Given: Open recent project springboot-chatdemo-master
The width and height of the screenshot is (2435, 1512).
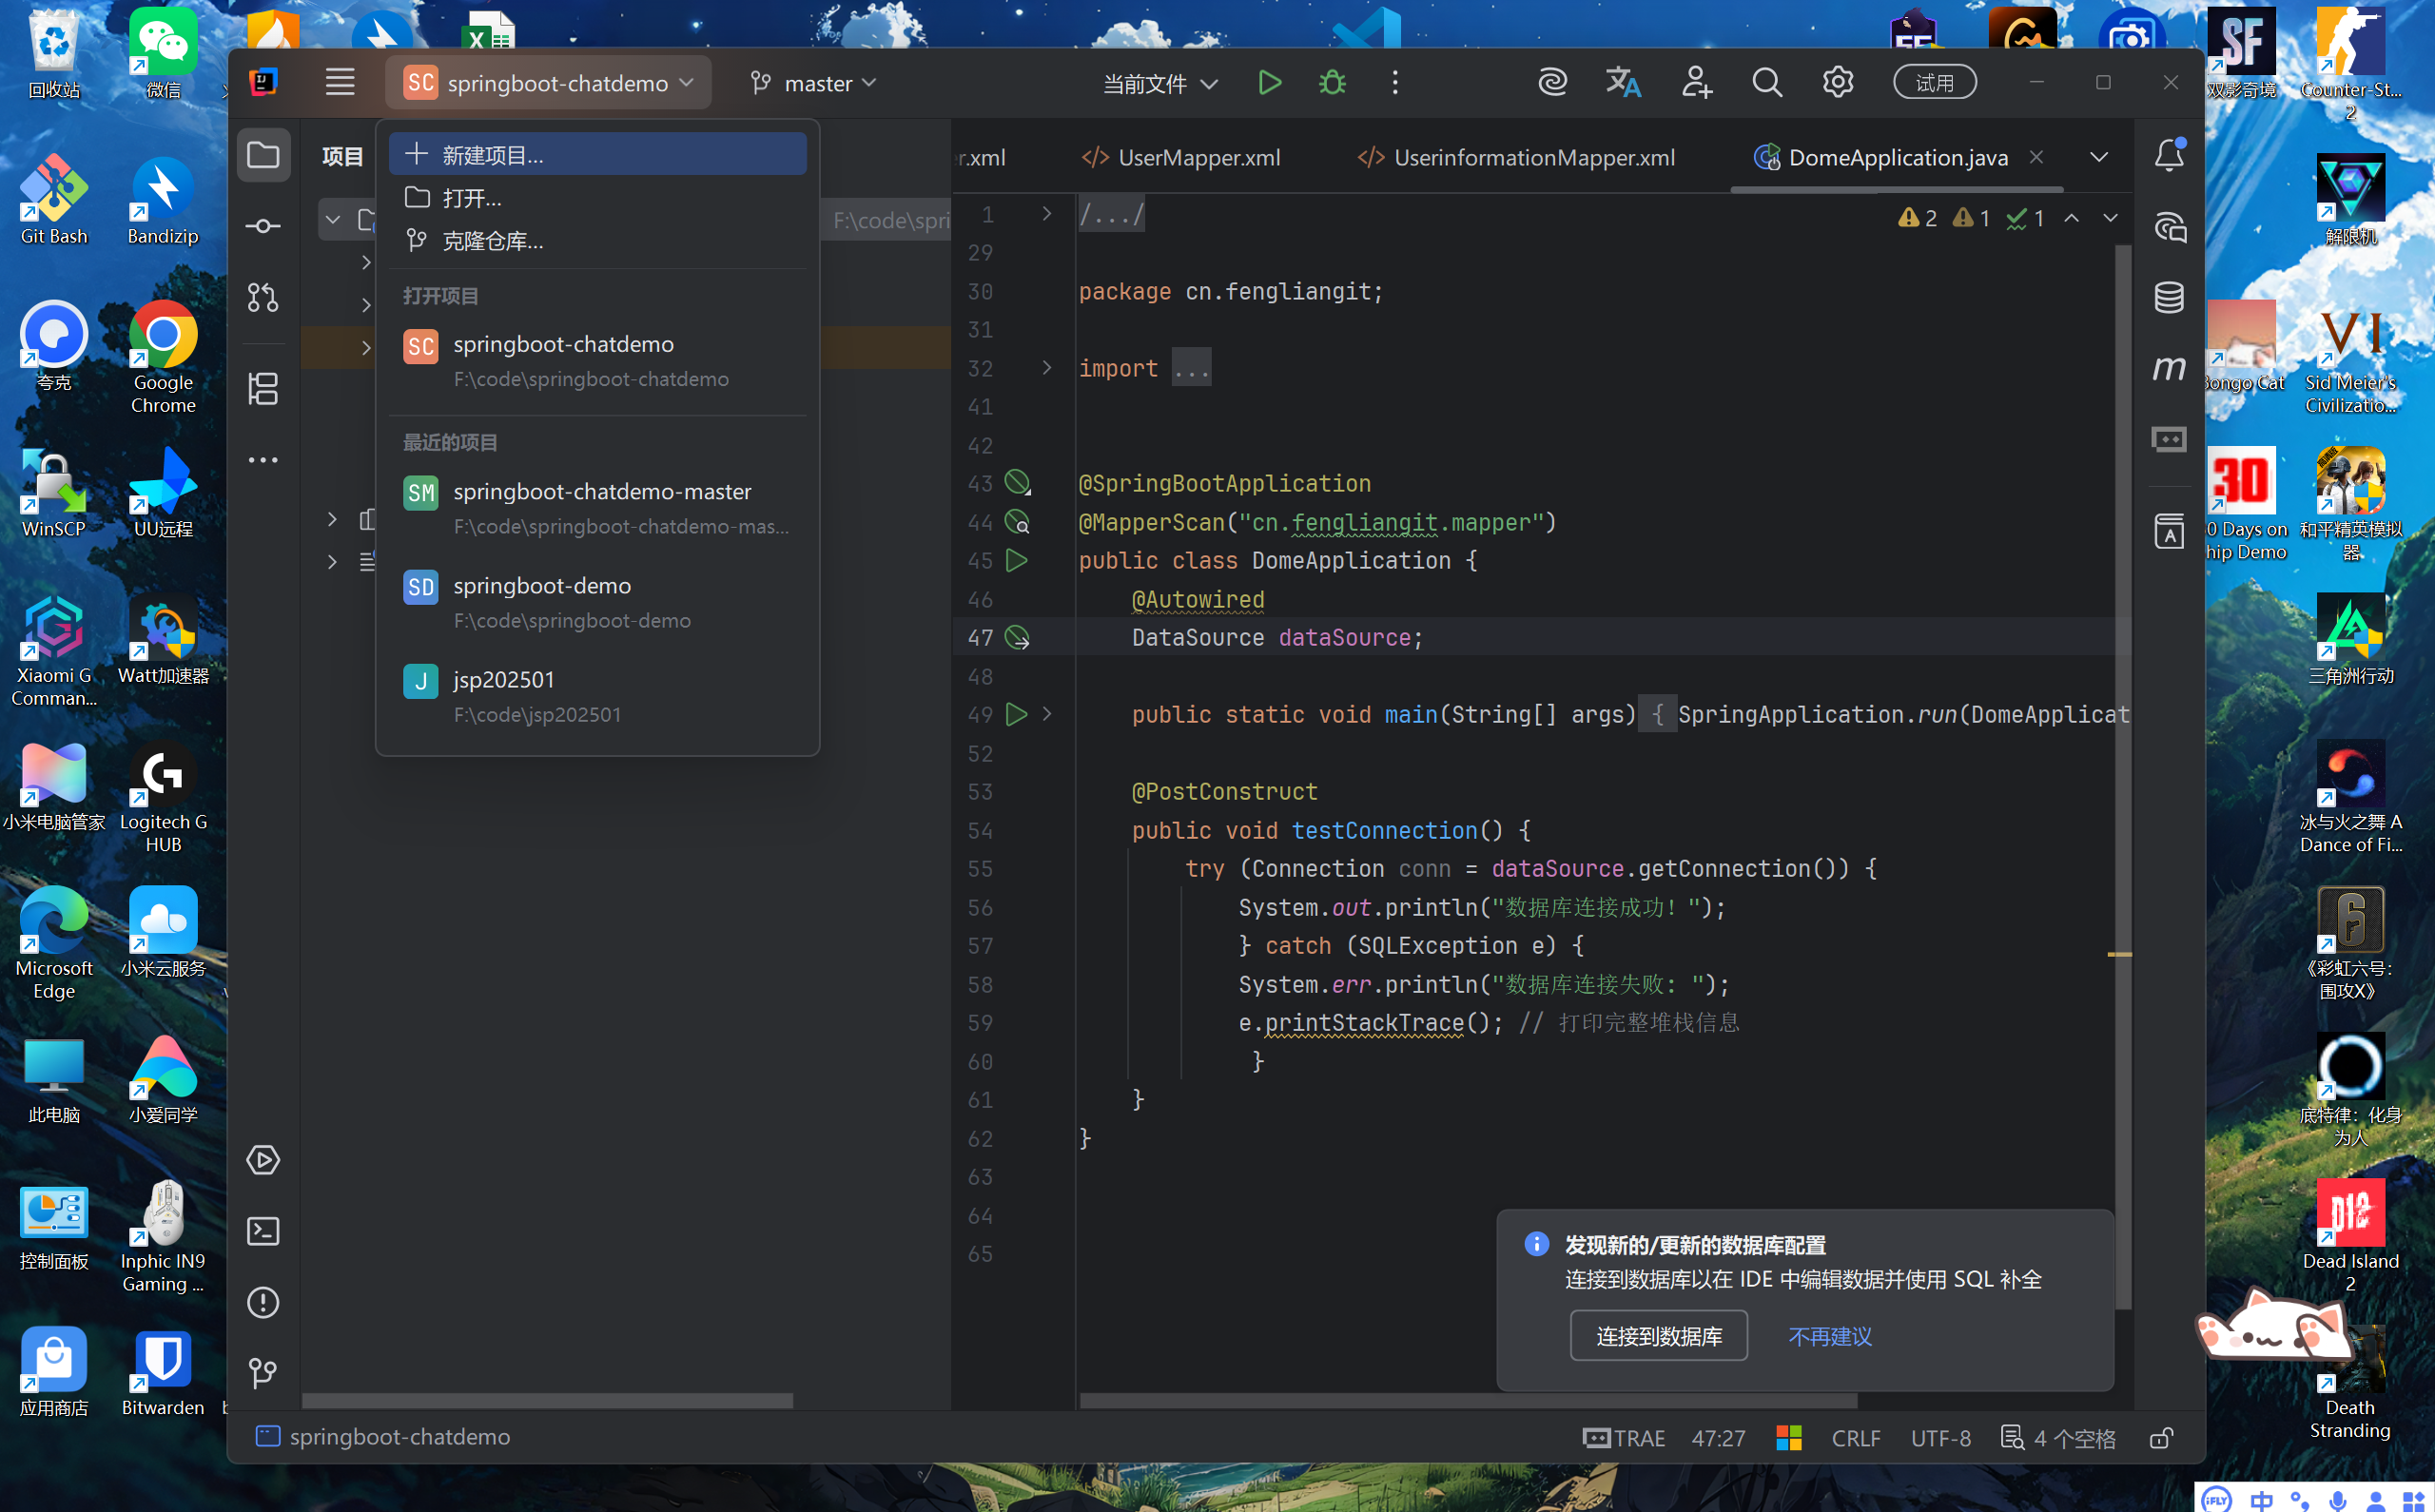Looking at the screenshot, I should 597,508.
